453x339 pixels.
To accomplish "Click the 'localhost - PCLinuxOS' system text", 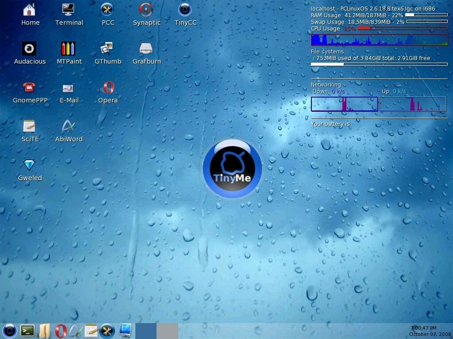I will [373, 9].
